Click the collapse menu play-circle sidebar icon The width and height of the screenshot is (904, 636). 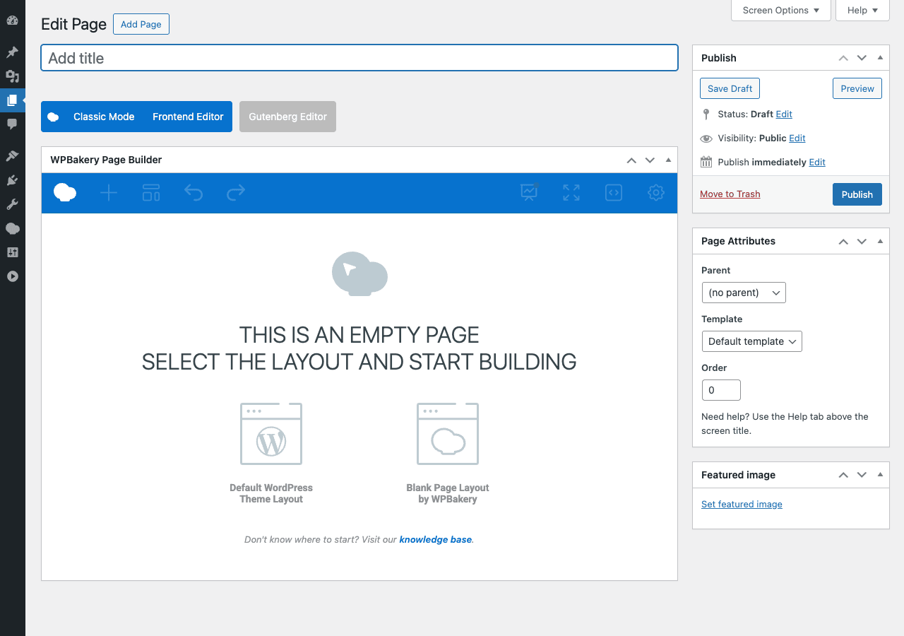12,276
